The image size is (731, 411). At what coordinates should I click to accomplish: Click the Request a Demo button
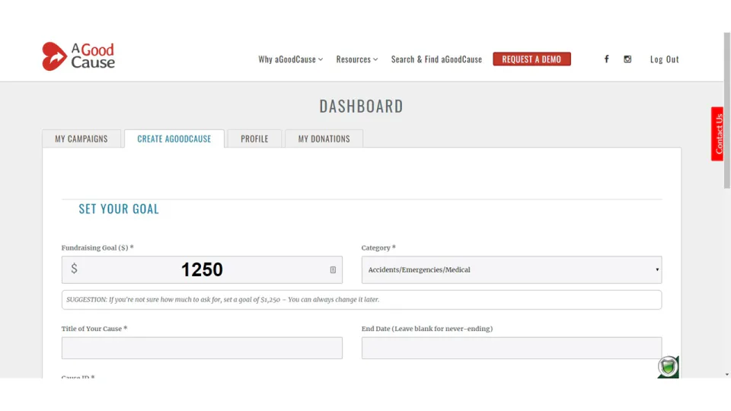(x=532, y=59)
